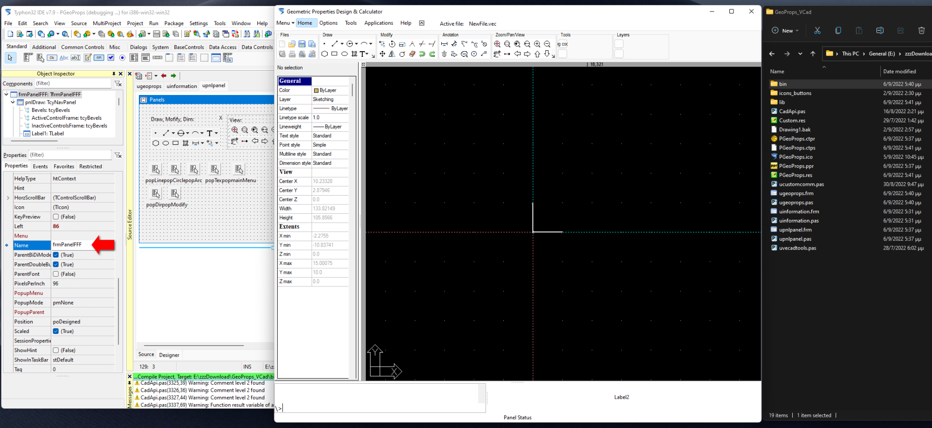Screen dimensions: 932x428
Task: Open the Arc tool dropdown arrow in the Draw ribbon group
Action: (371, 44)
